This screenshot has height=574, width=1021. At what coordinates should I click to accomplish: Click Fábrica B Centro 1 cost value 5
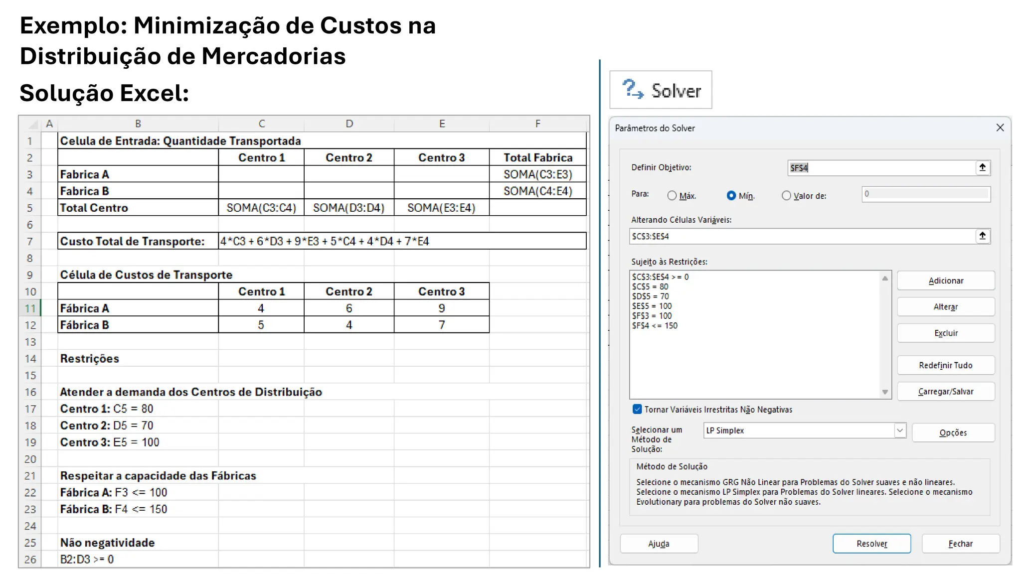[x=261, y=325]
